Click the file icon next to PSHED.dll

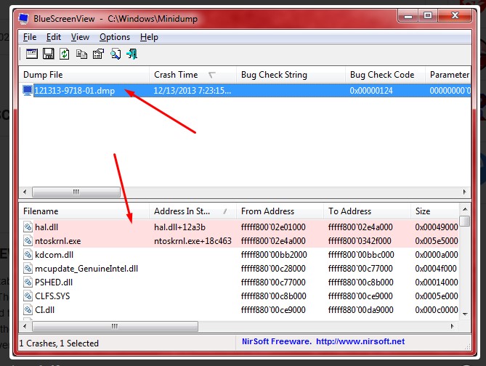click(28, 282)
